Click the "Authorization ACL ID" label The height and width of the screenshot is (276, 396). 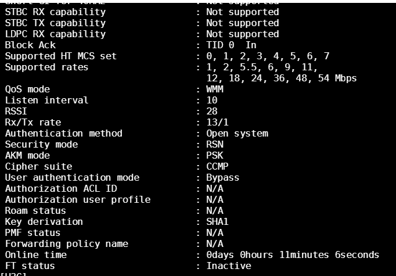[60, 188]
